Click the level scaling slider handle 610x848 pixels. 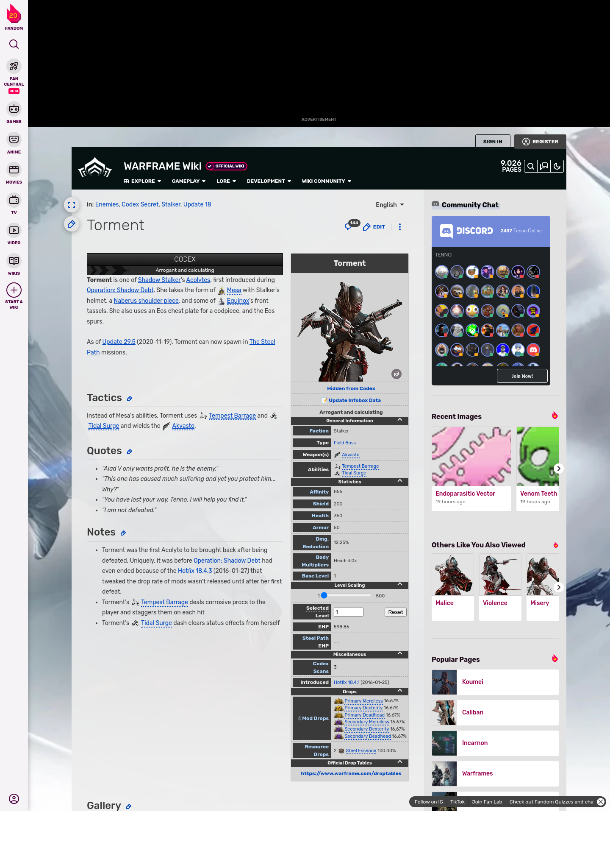pyautogui.click(x=324, y=596)
